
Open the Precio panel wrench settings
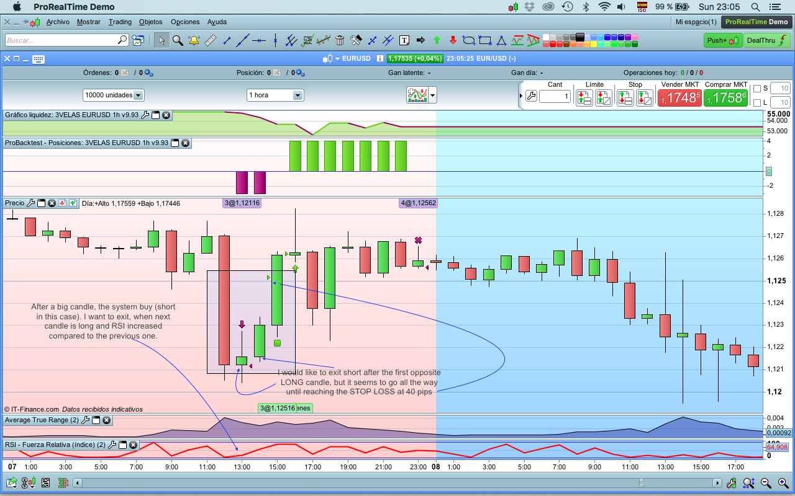point(31,203)
